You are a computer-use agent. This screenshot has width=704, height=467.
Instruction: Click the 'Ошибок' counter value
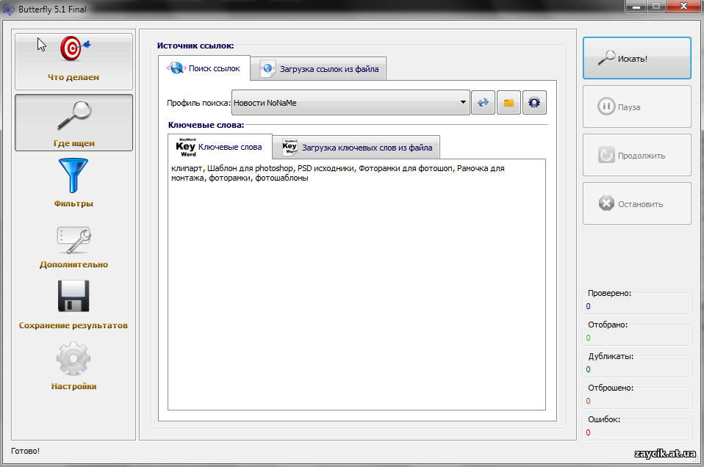[588, 433]
